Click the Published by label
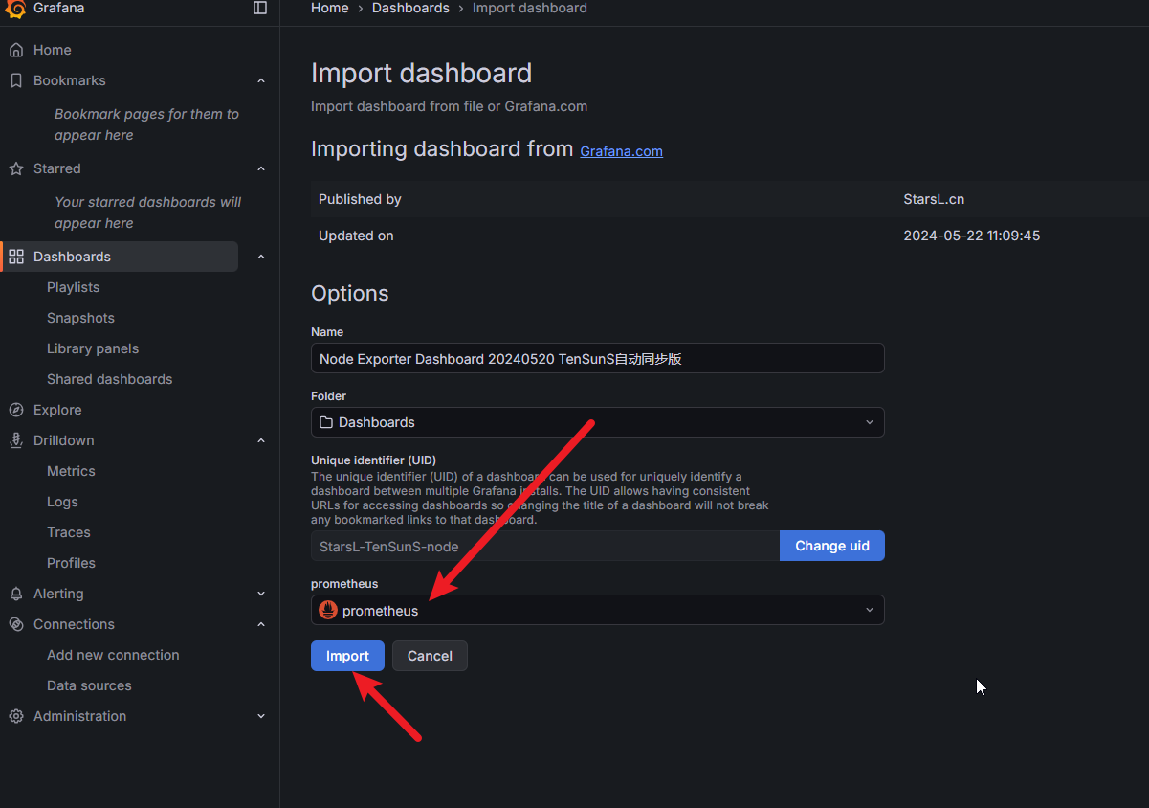Image resolution: width=1149 pixels, height=808 pixels. 360,199
